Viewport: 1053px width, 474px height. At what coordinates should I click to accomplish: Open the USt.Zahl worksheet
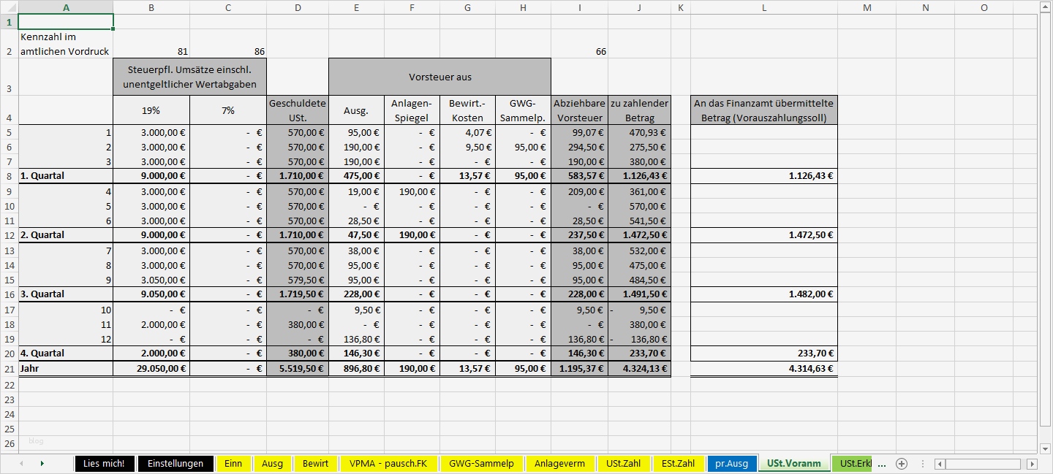[623, 463]
